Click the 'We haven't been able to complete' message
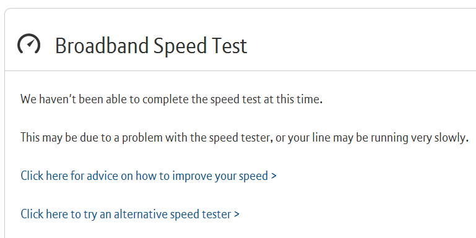 [x=171, y=100]
